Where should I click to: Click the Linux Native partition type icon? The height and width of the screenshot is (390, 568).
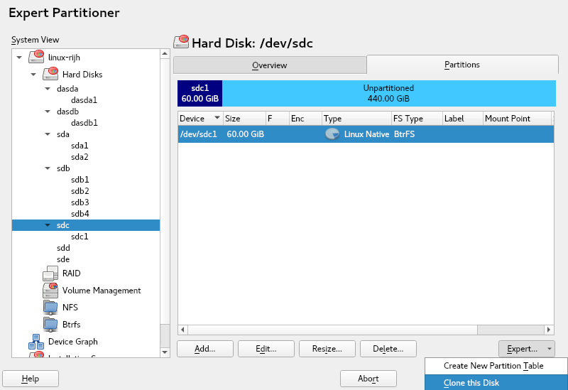[332, 134]
